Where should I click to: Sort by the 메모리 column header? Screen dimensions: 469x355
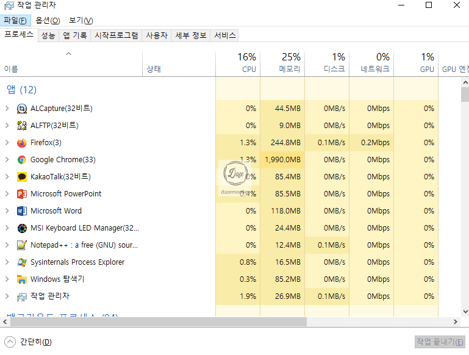(x=282, y=63)
